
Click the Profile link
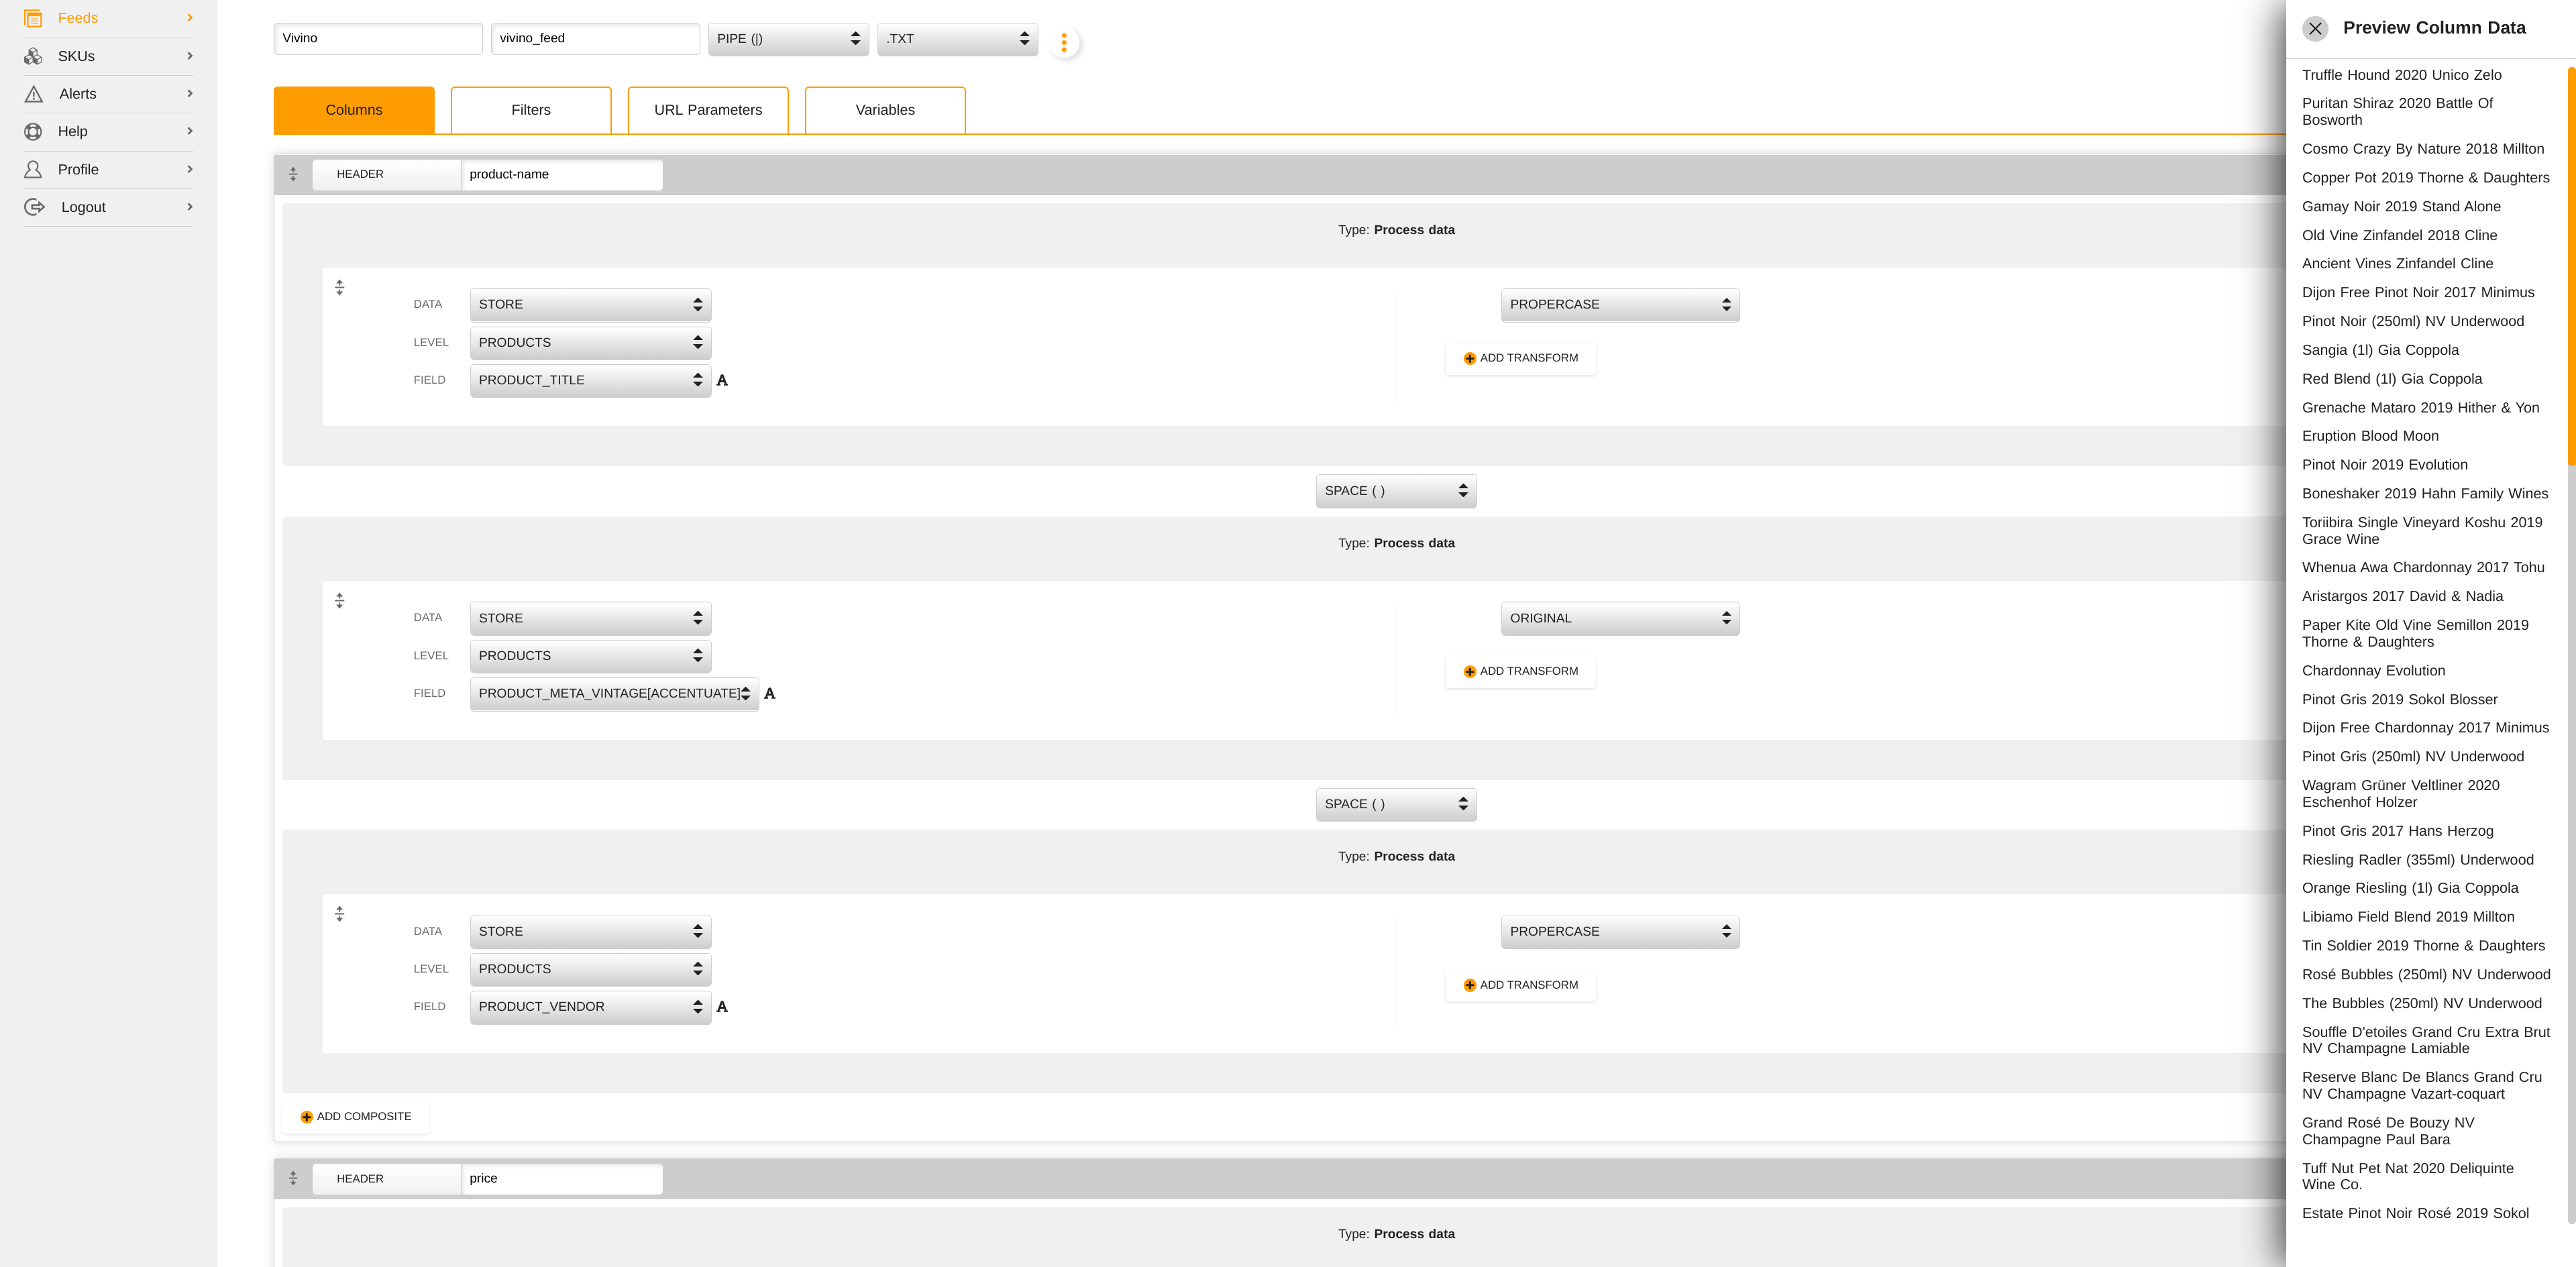click(78, 169)
